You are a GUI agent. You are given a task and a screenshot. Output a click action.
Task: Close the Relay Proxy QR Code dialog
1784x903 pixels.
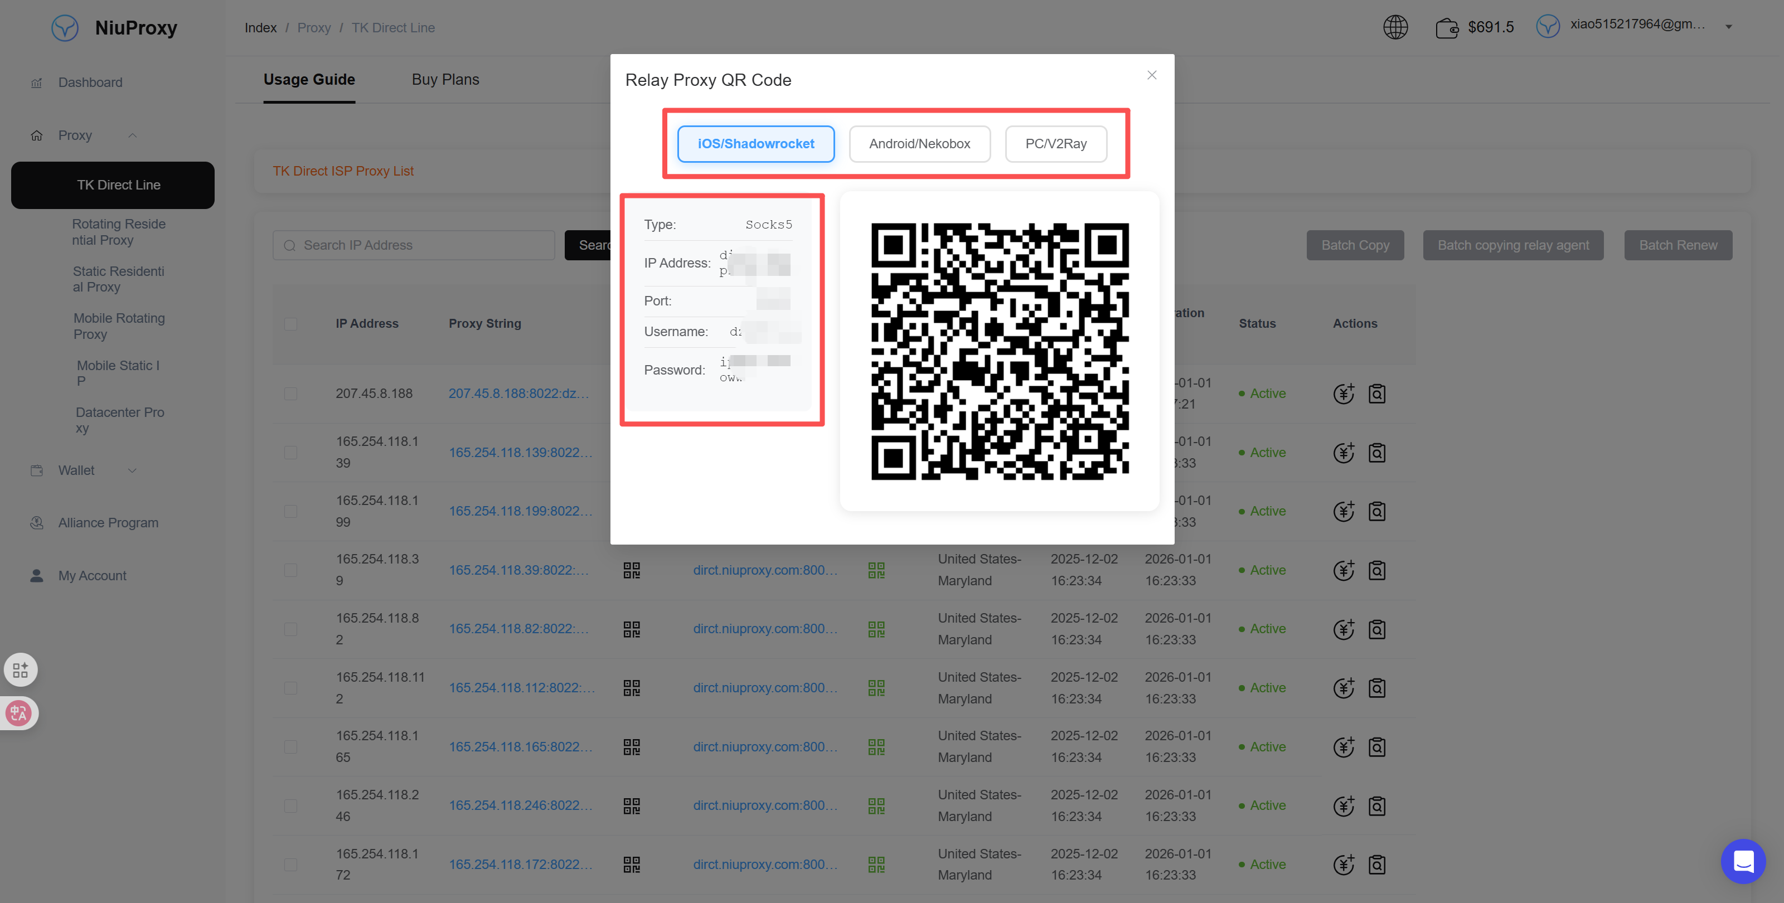tap(1152, 75)
